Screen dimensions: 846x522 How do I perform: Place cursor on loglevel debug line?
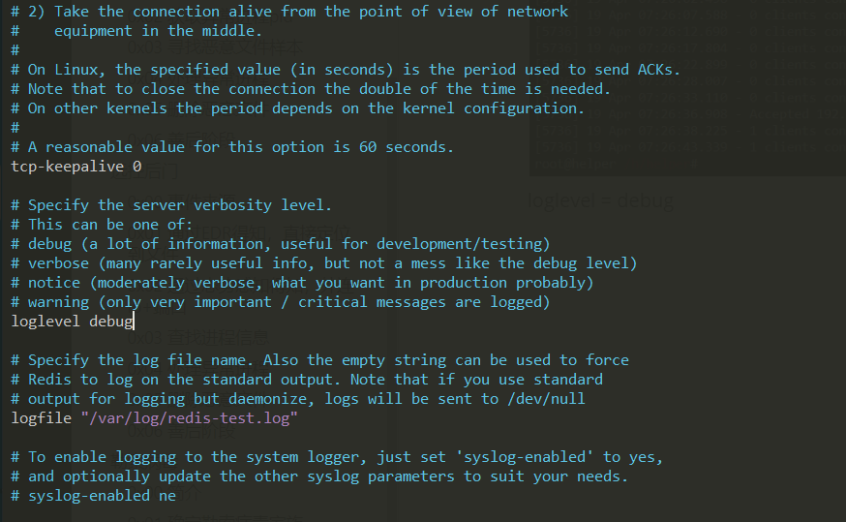(72, 322)
